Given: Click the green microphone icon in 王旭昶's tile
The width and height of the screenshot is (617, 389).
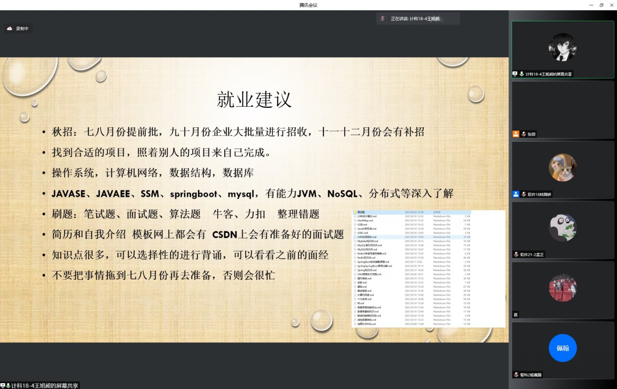Looking at the screenshot, I should (x=522, y=74).
